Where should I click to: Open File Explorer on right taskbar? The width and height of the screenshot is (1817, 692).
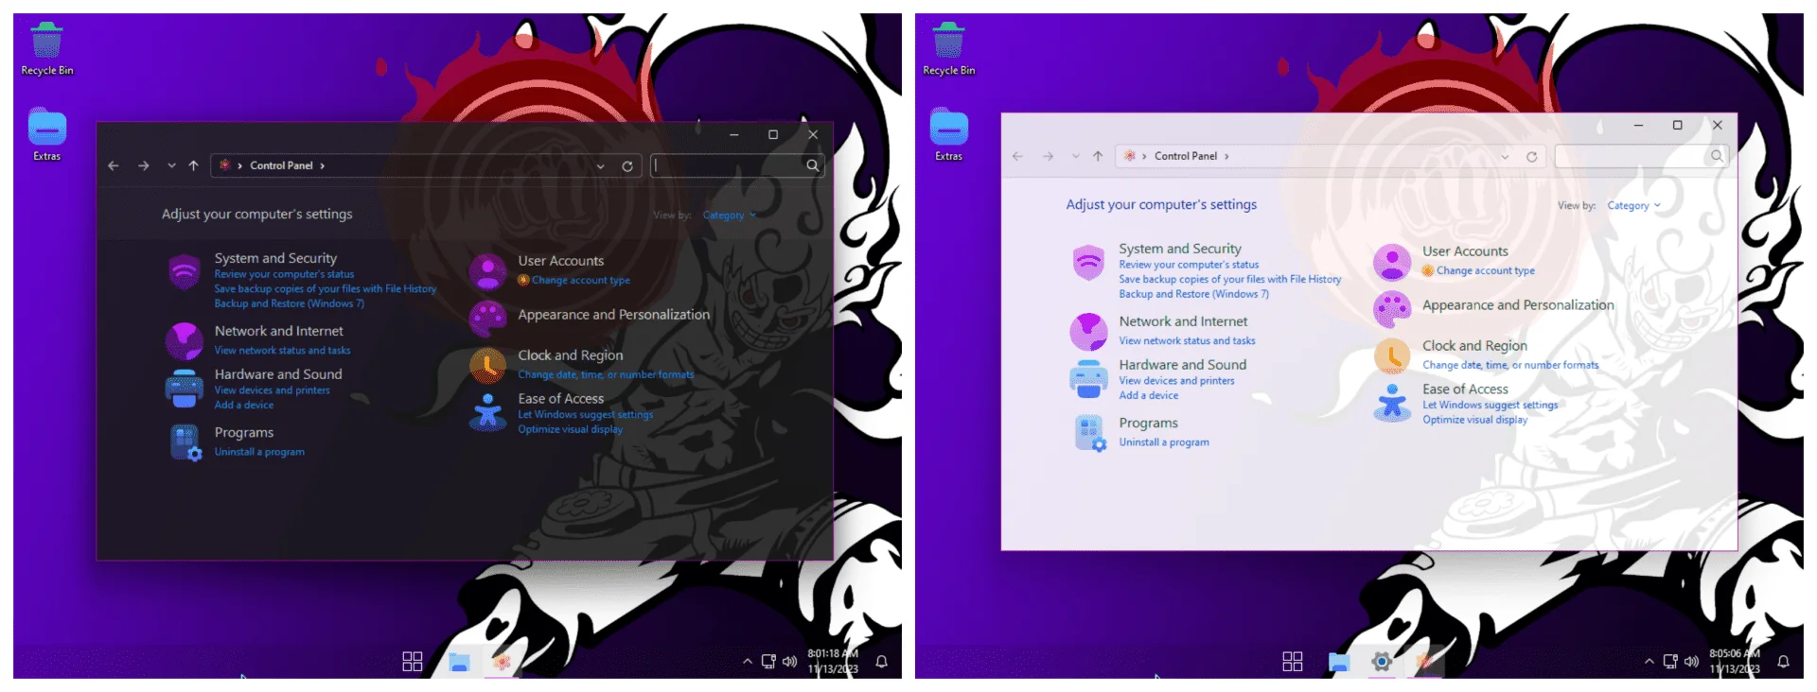(1338, 662)
